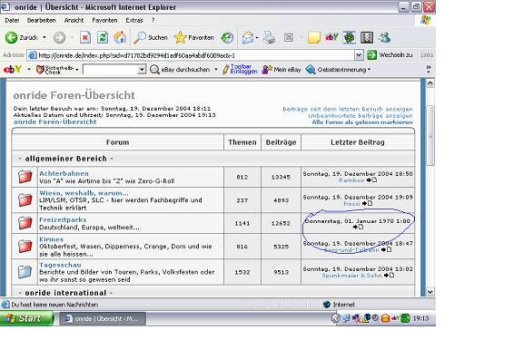The height and width of the screenshot is (359, 514).
Task: Click the page scrollbar down arrow
Action: click(430, 292)
